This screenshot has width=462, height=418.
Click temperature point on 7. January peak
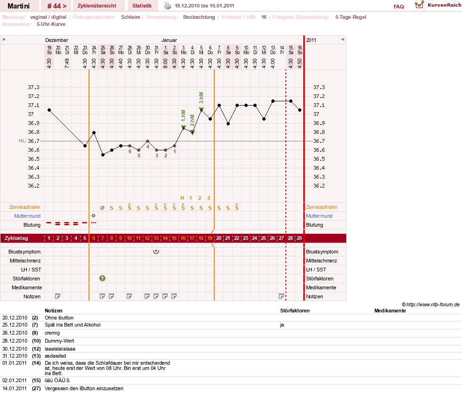[x=219, y=105]
